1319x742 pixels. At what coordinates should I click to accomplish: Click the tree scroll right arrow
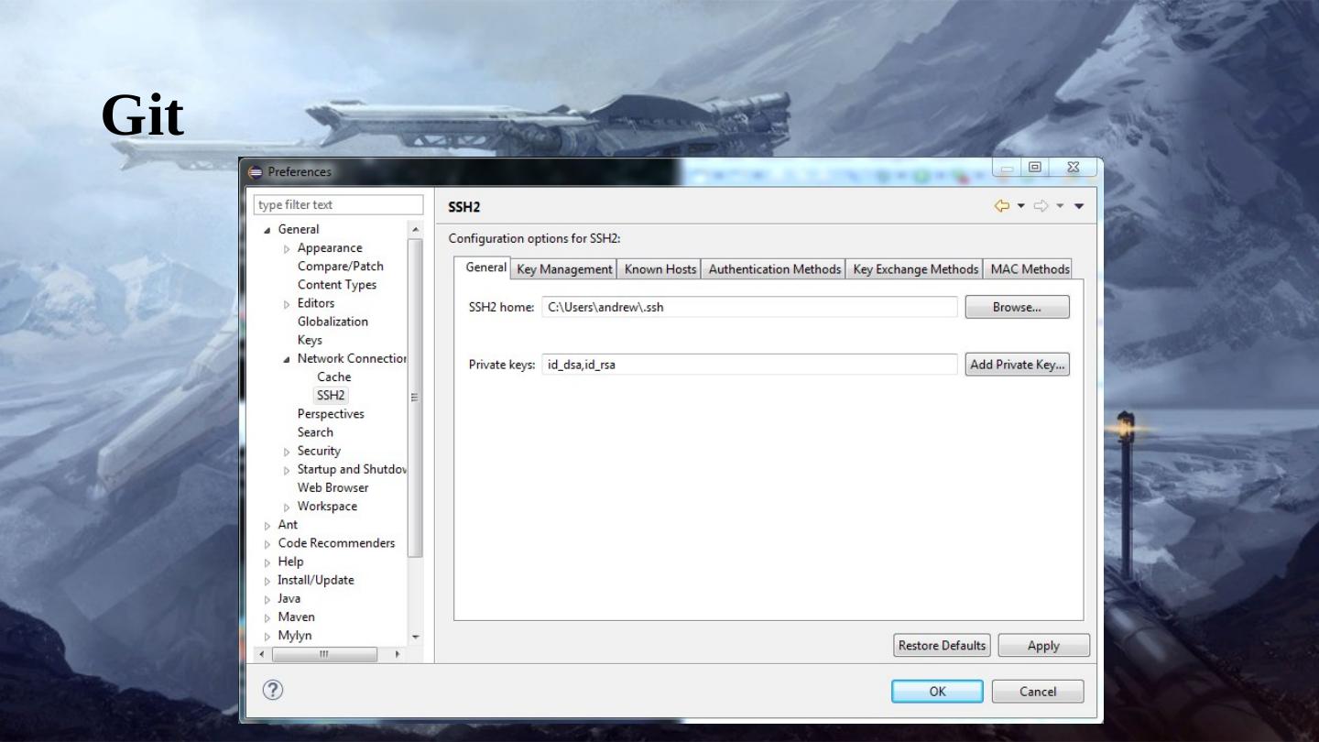pyautogui.click(x=398, y=654)
